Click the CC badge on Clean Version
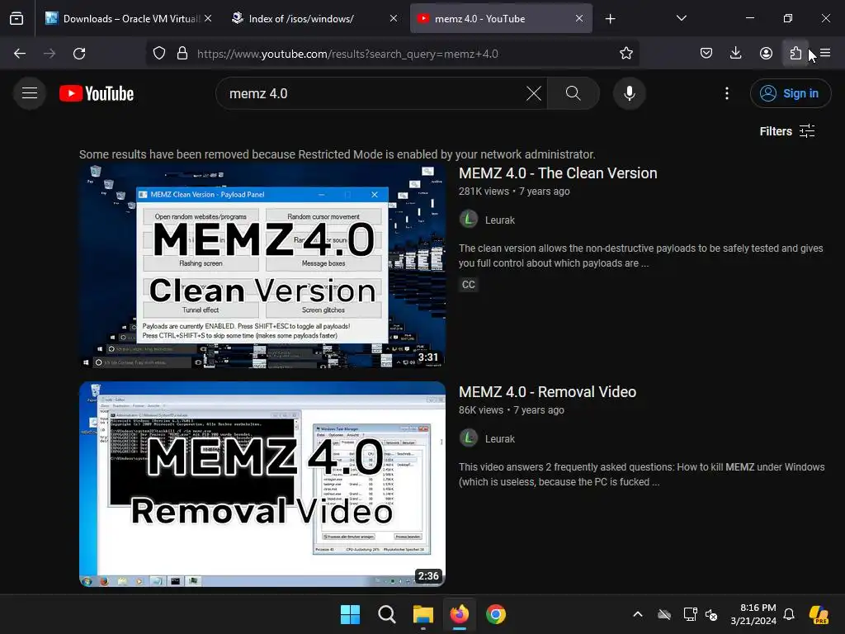This screenshot has width=845, height=634. click(469, 285)
